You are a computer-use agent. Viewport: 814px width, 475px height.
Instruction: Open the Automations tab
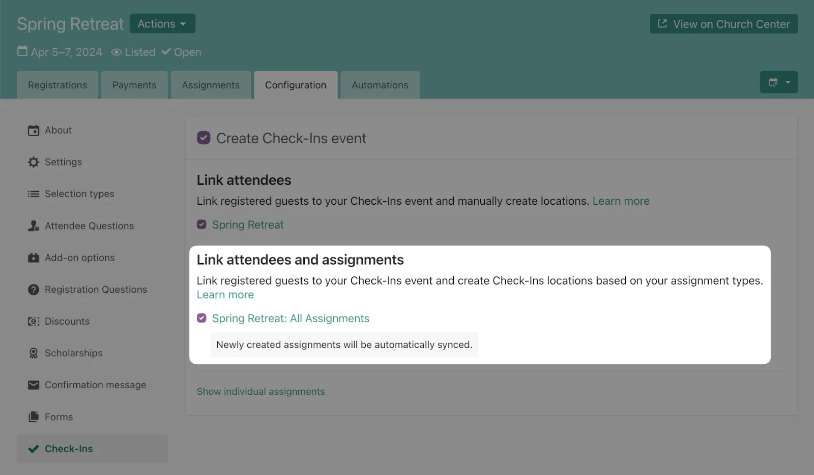click(x=380, y=85)
